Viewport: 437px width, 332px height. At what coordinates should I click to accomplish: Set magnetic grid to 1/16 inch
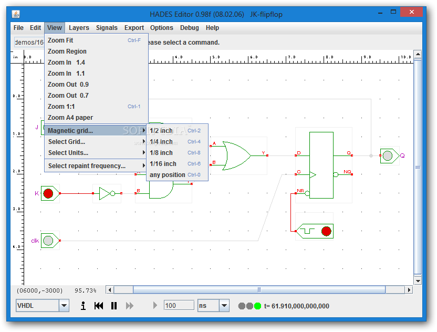pyautogui.click(x=177, y=163)
